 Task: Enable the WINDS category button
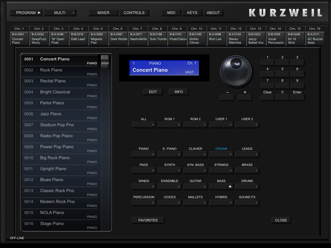pyautogui.click(x=144, y=186)
